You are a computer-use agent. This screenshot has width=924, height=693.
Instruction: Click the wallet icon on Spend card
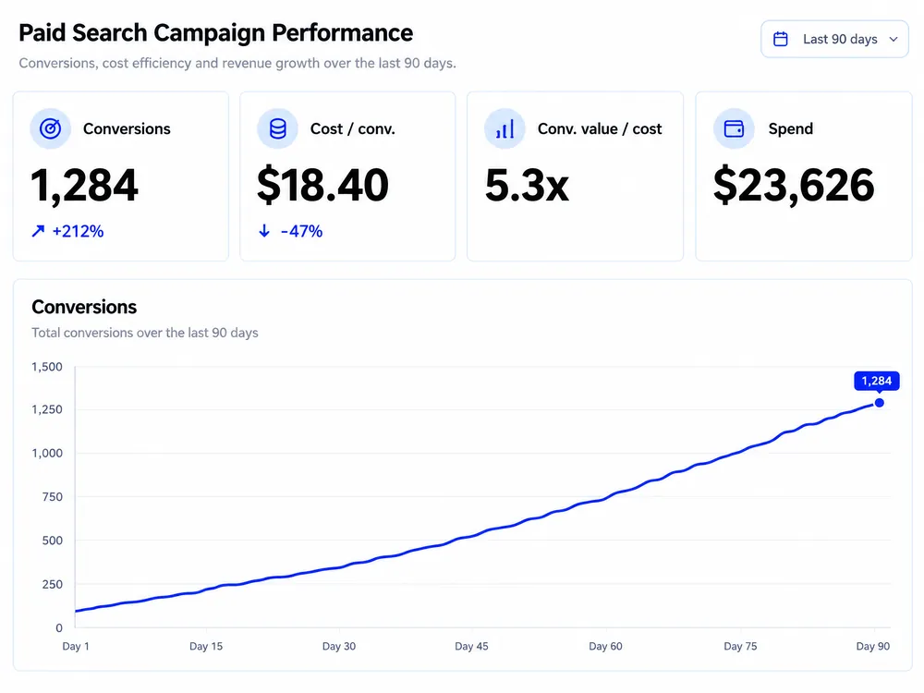pyautogui.click(x=734, y=128)
